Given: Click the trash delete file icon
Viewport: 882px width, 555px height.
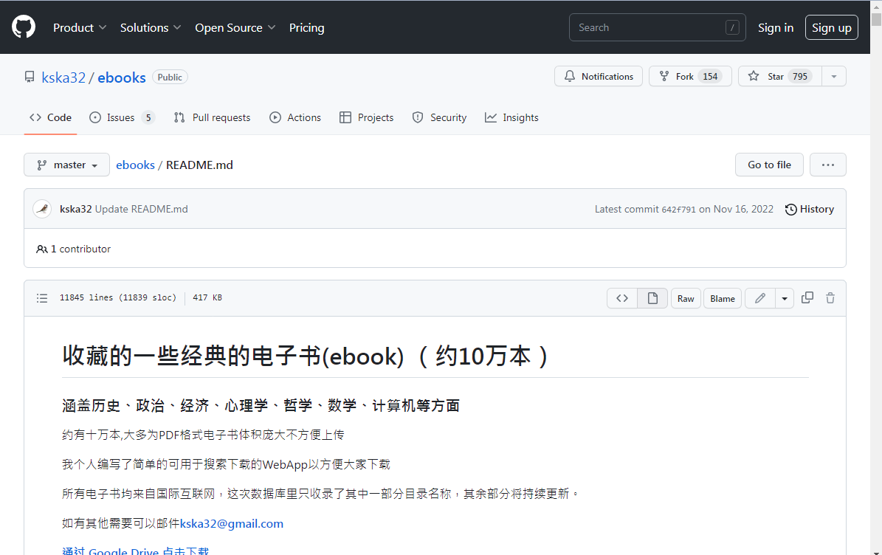Looking at the screenshot, I should coord(830,298).
